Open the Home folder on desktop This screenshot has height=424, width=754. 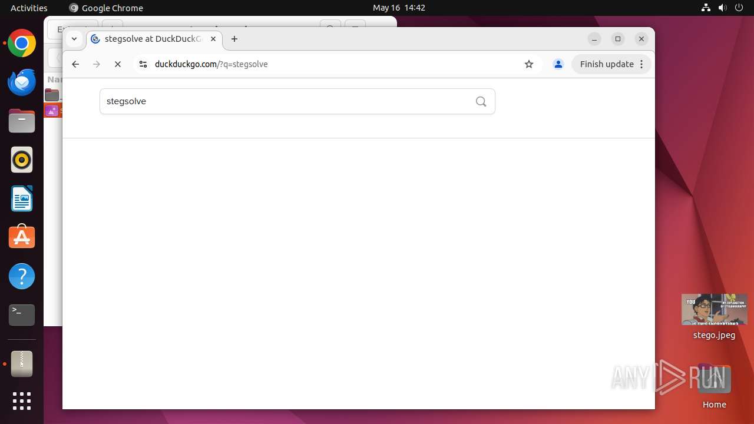pos(714,387)
